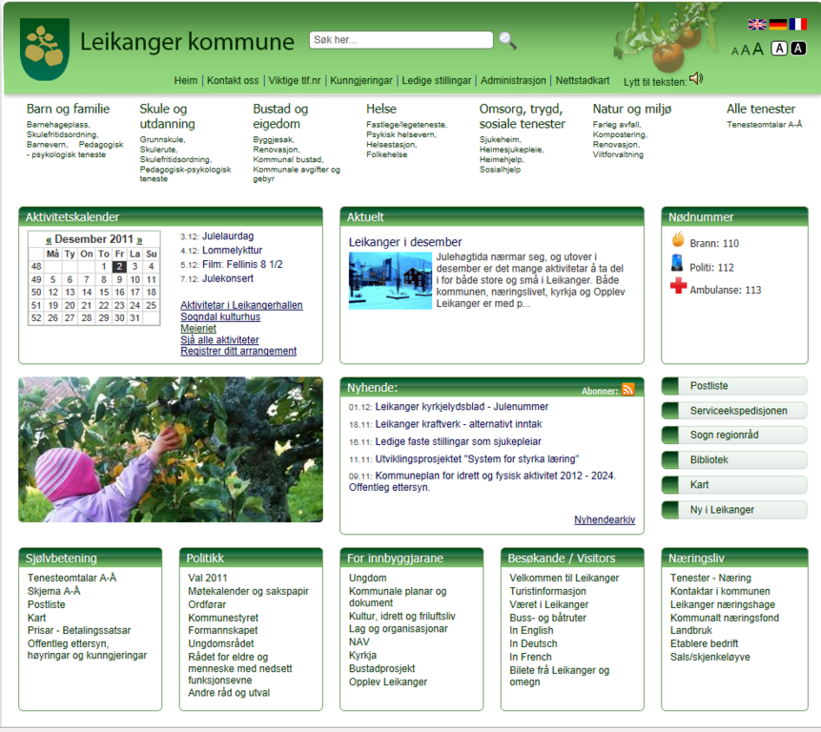Click the speaker icon to hear the text
Image resolution: width=821 pixels, height=732 pixels.
coord(696,78)
